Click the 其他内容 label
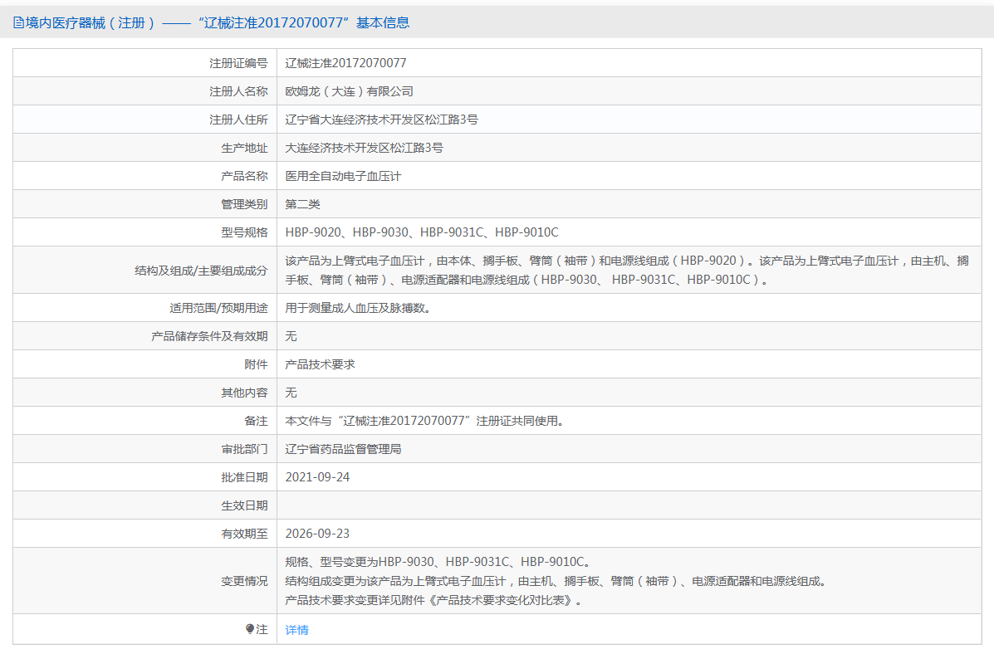This screenshot has width=994, height=654. [x=244, y=393]
